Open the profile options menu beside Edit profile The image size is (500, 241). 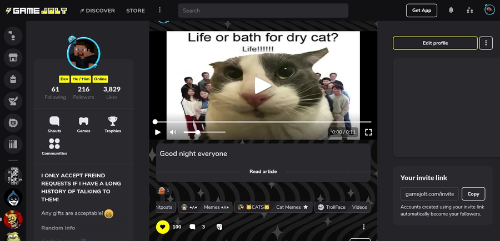tap(486, 43)
